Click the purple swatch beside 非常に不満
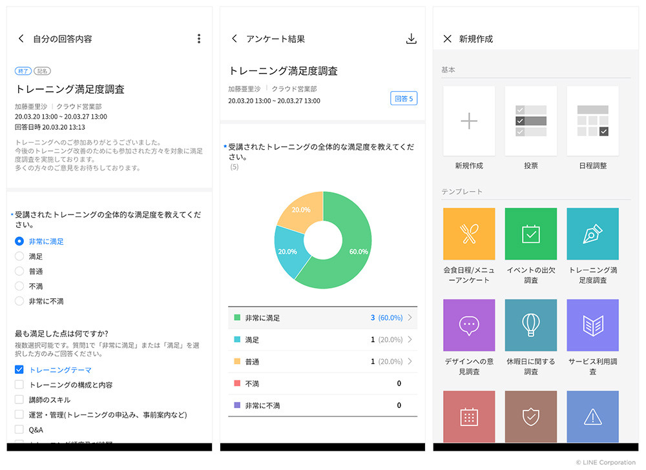 point(237,405)
